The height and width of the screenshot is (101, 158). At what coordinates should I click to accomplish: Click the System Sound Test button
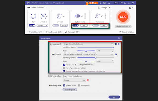pos(84,25)
